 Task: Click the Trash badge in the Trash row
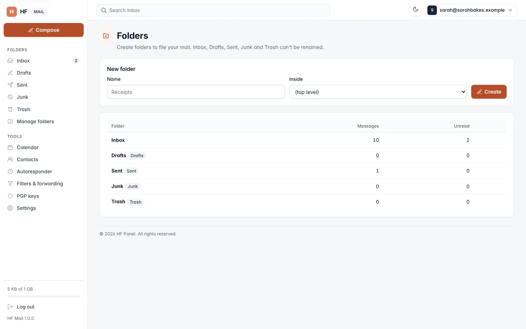136,202
